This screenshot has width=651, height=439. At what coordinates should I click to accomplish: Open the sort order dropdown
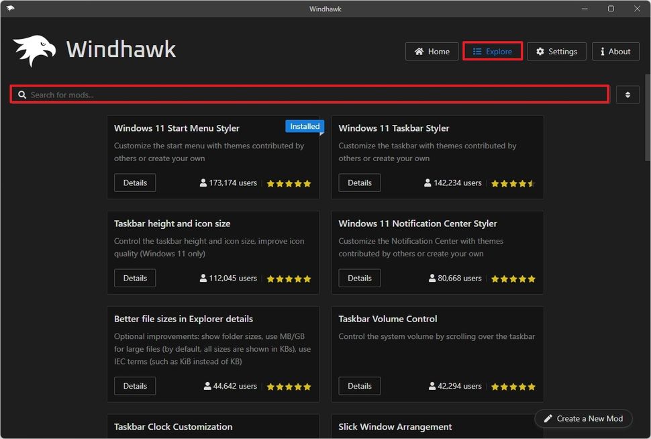tap(628, 95)
